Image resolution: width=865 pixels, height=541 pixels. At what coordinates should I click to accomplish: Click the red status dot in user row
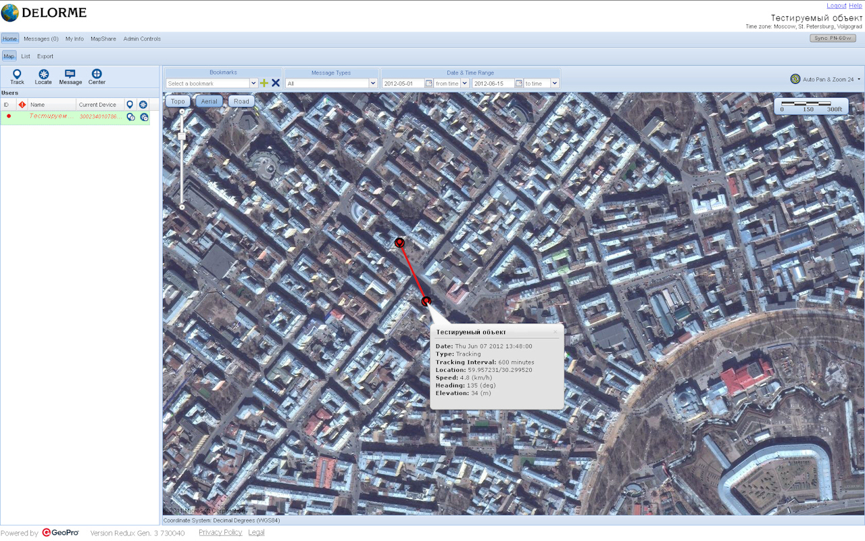(9, 116)
